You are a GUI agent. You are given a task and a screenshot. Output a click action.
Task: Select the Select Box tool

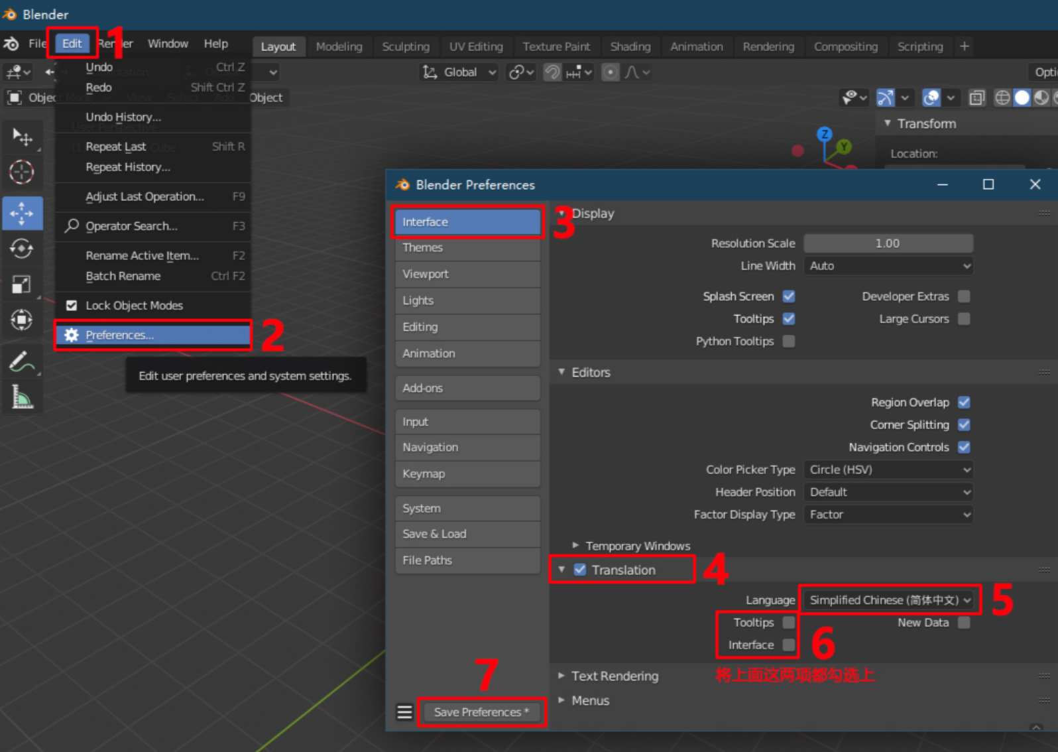click(x=22, y=137)
